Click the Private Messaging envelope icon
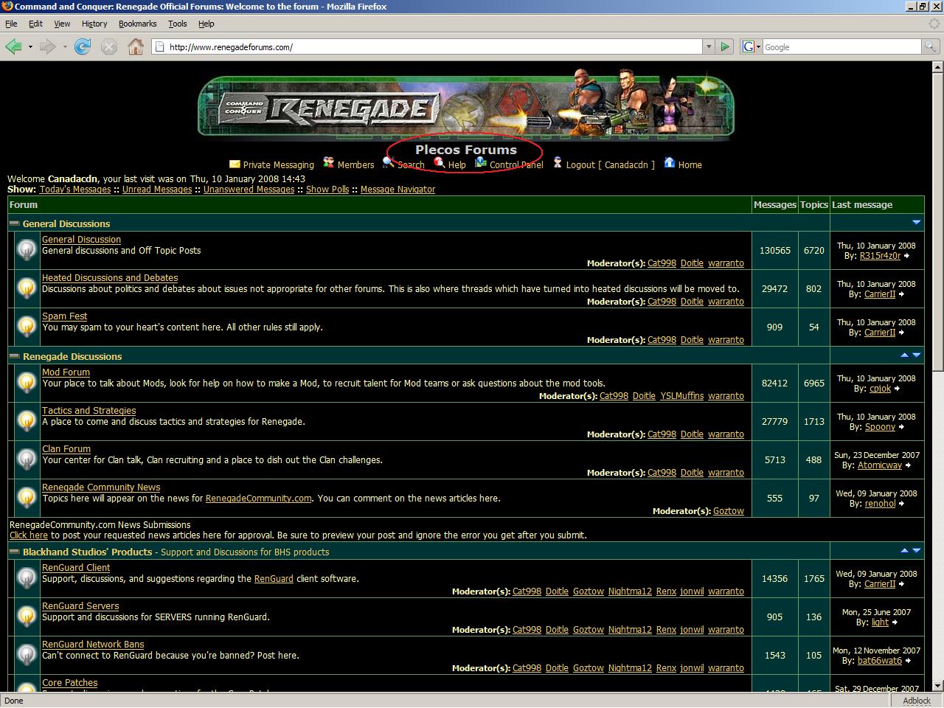Viewport: 944px width, 708px height. point(235,164)
